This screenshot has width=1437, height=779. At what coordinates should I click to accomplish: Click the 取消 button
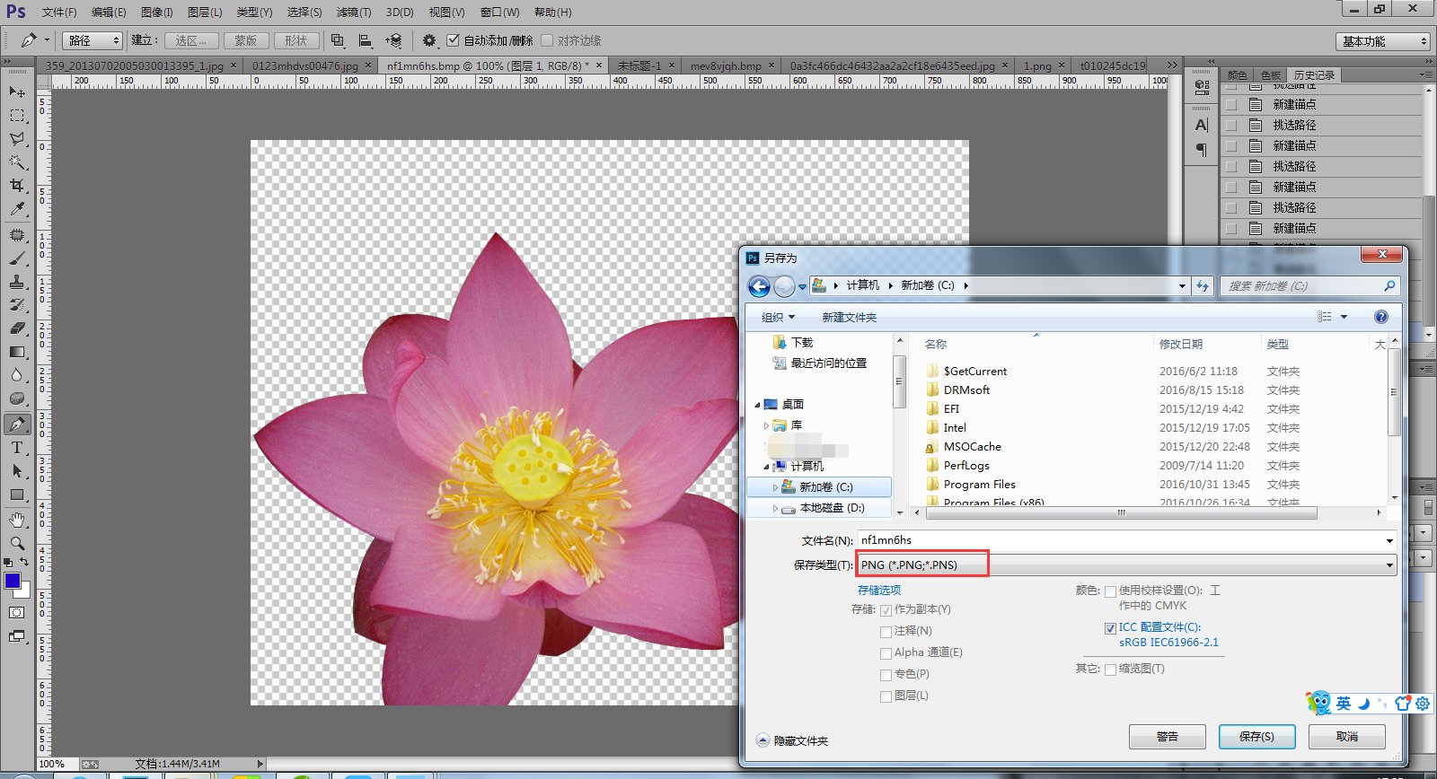1346,737
